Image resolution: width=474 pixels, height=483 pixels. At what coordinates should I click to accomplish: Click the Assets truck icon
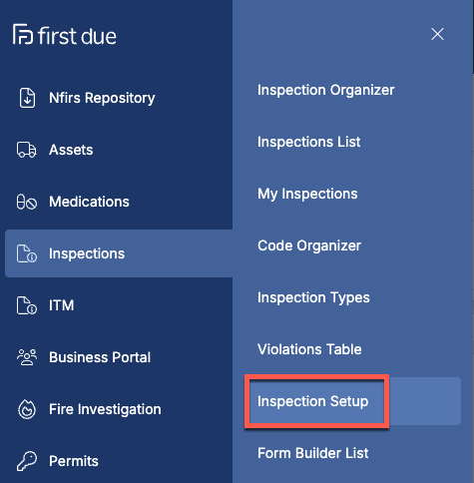[x=27, y=150]
